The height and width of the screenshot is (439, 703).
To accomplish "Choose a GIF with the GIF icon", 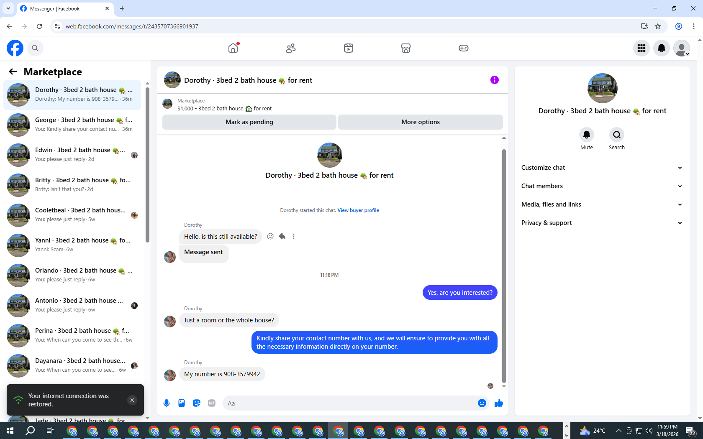I will point(212,403).
